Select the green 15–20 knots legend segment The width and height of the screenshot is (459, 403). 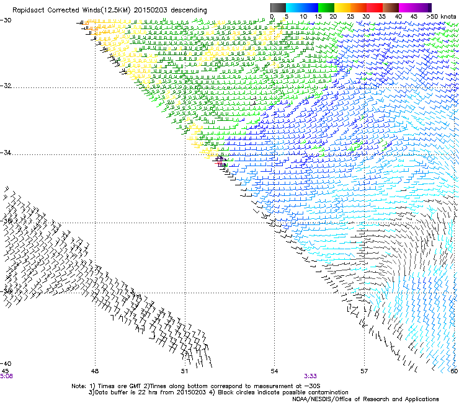(x=326, y=7)
